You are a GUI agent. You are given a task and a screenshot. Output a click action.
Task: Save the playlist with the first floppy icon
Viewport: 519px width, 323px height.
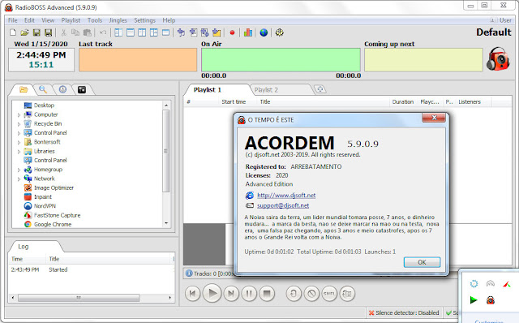click(x=36, y=32)
